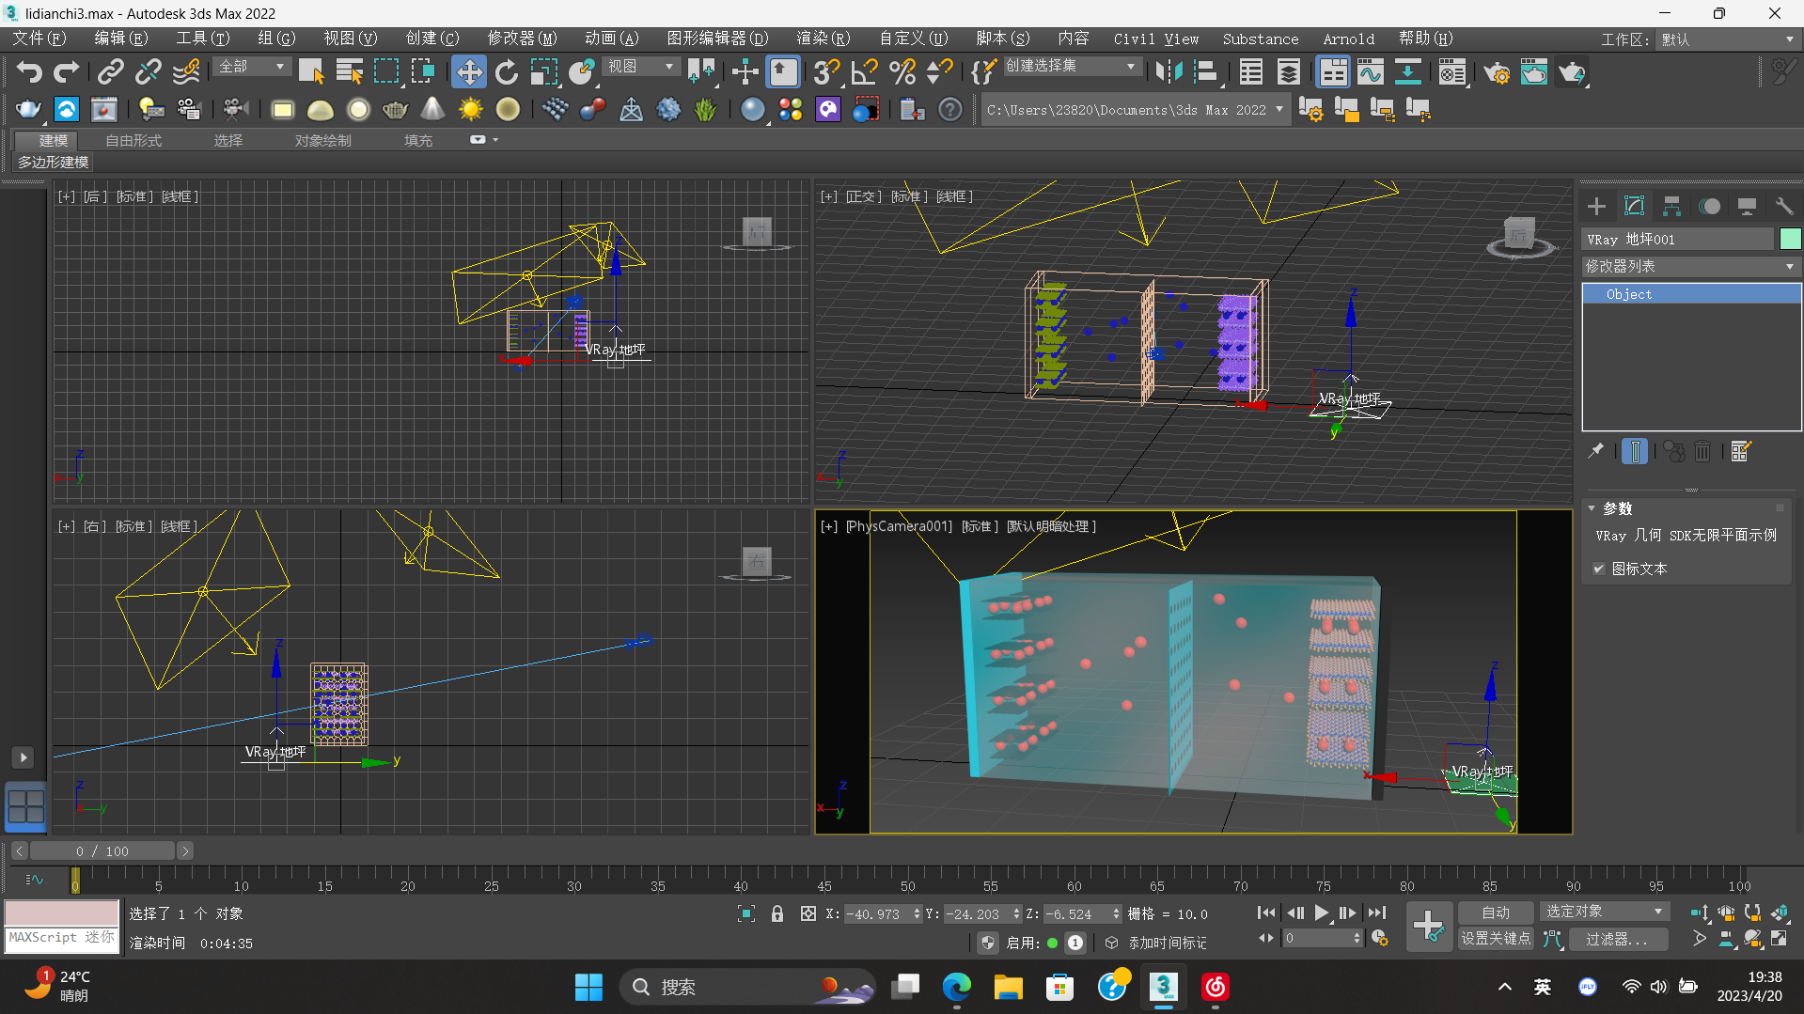Toggle the 图标文本 checkbox
The height and width of the screenshot is (1014, 1804).
(x=1599, y=569)
